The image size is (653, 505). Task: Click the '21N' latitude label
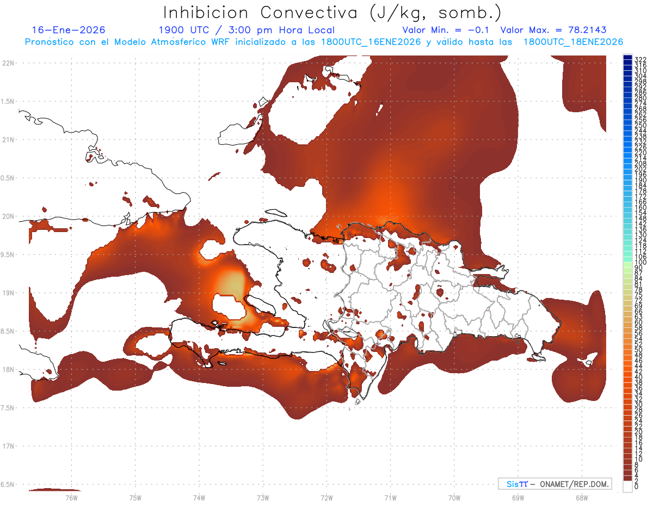click(x=8, y=139)
